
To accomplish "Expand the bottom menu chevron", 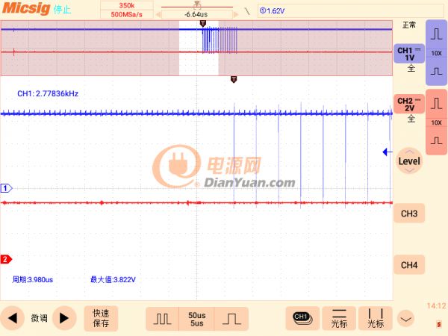I will tap(405, 319).
